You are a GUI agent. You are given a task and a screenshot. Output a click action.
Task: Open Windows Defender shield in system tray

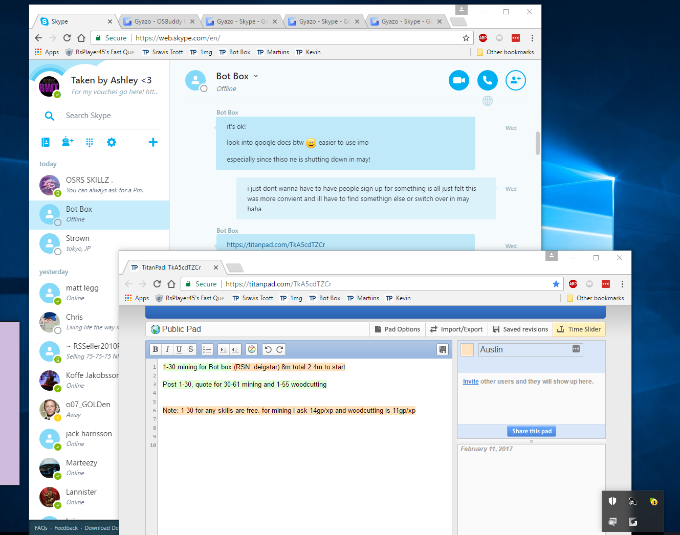click(x=612, y=501)
